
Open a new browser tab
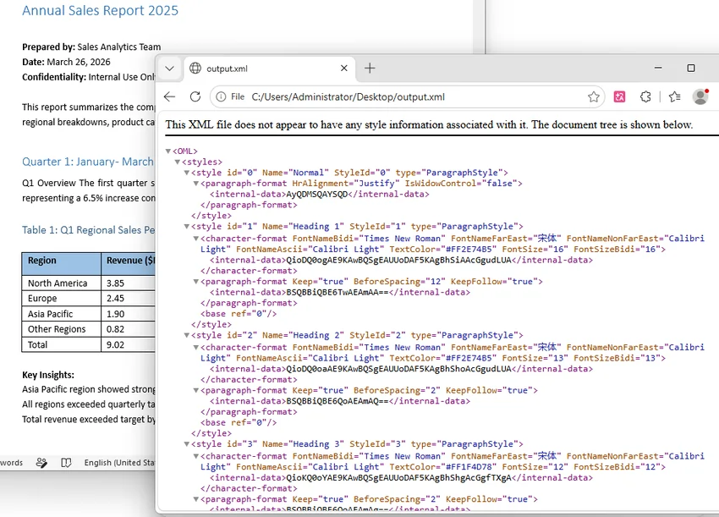click(x=370, y=69)
